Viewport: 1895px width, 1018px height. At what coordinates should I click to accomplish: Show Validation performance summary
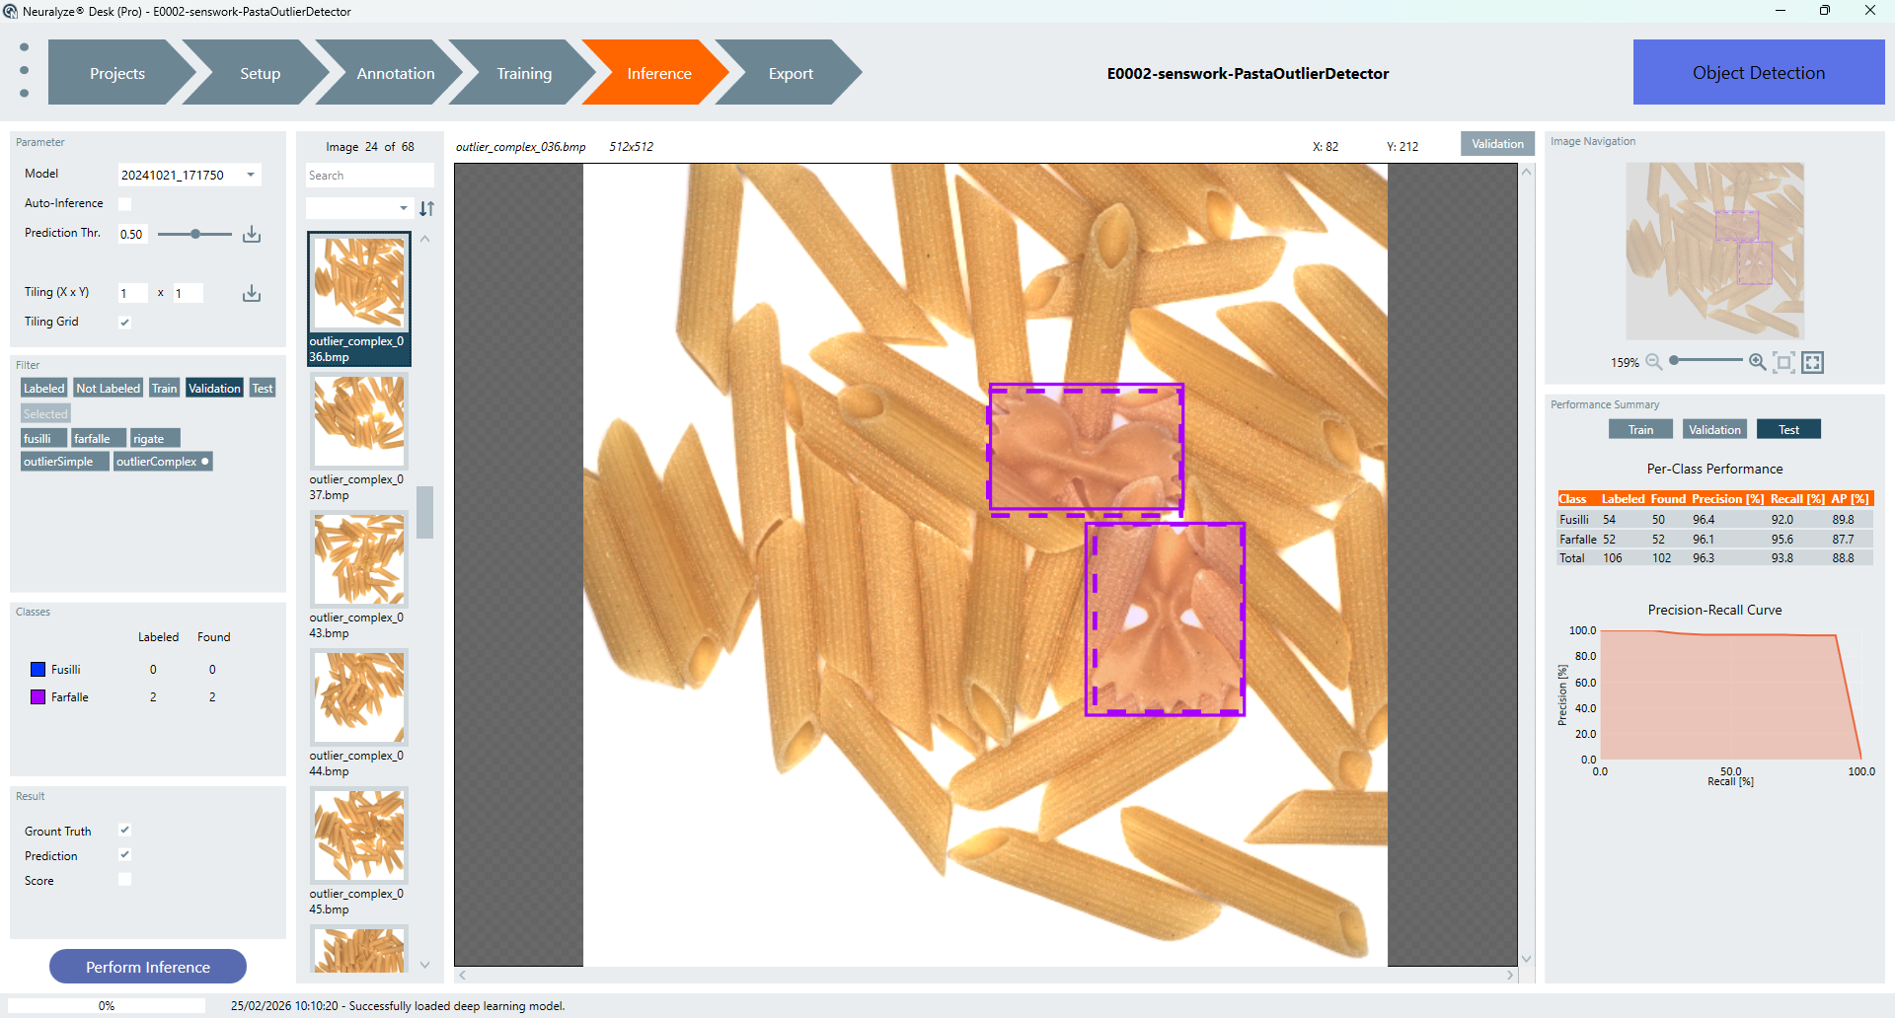(x=1714, y=429)
